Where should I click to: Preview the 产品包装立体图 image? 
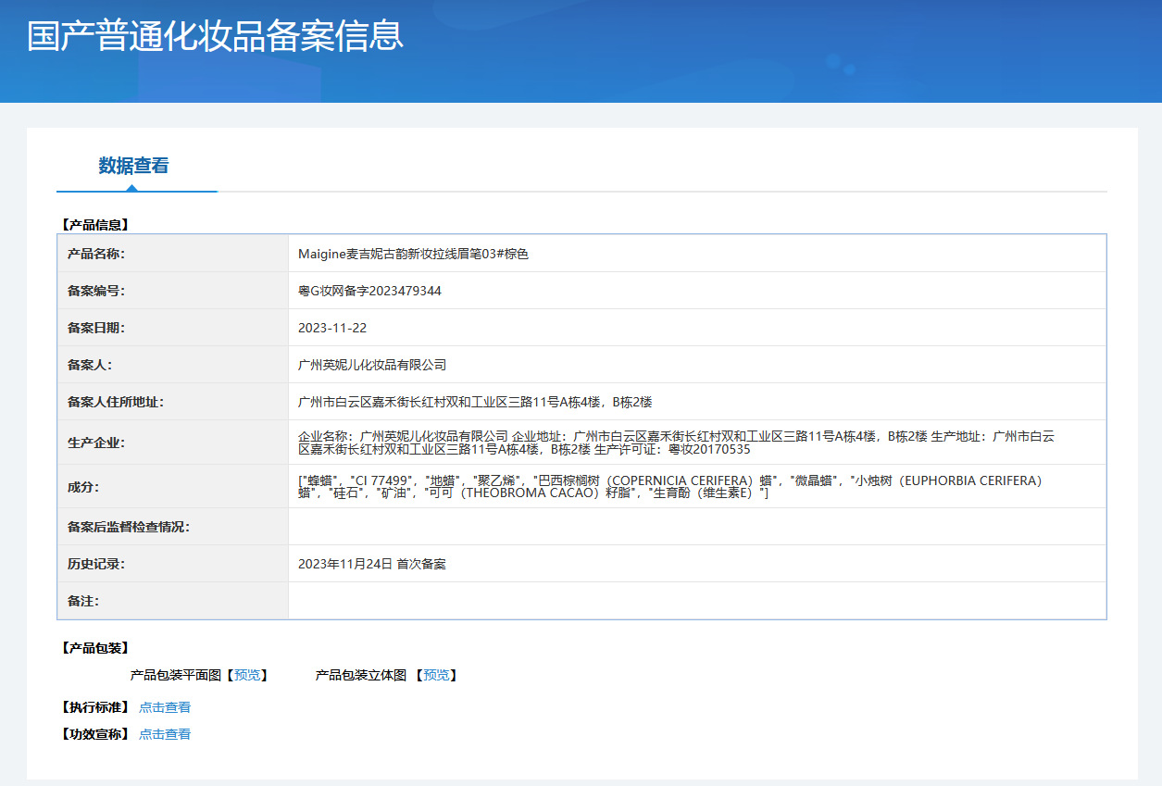436,675
